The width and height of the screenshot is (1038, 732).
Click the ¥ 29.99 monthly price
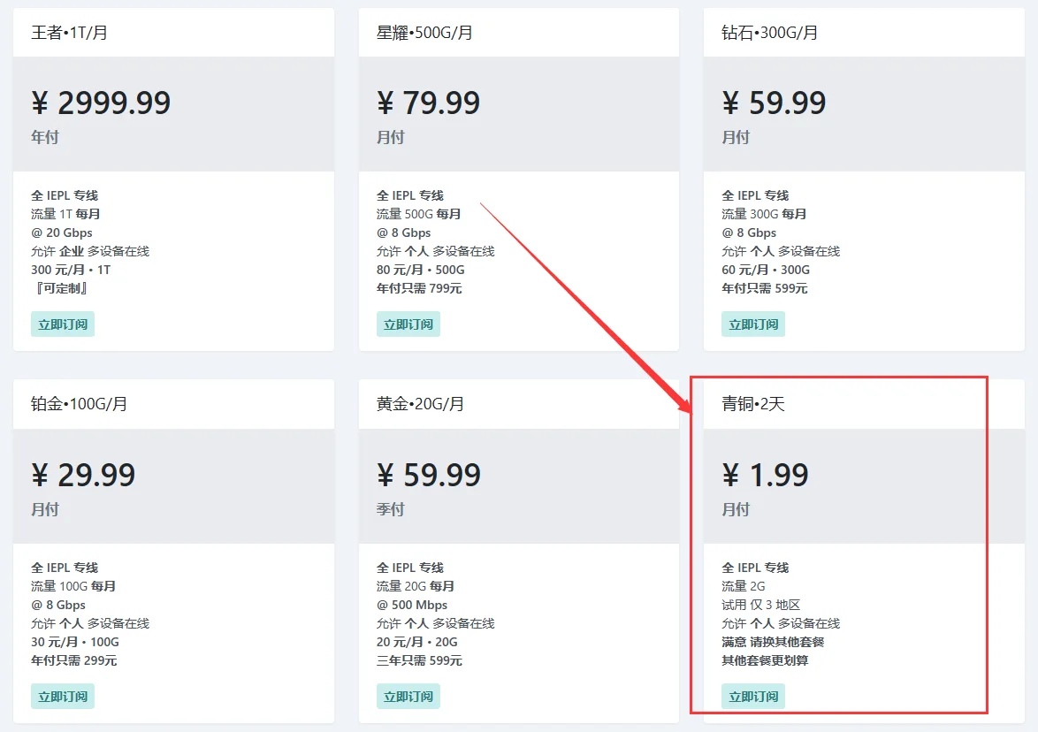pyautogui.click(x=83, y=476)
